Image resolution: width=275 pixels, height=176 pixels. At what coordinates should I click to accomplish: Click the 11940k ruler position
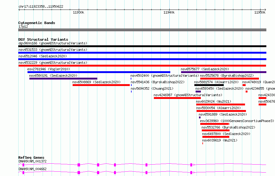pos(169,12)
